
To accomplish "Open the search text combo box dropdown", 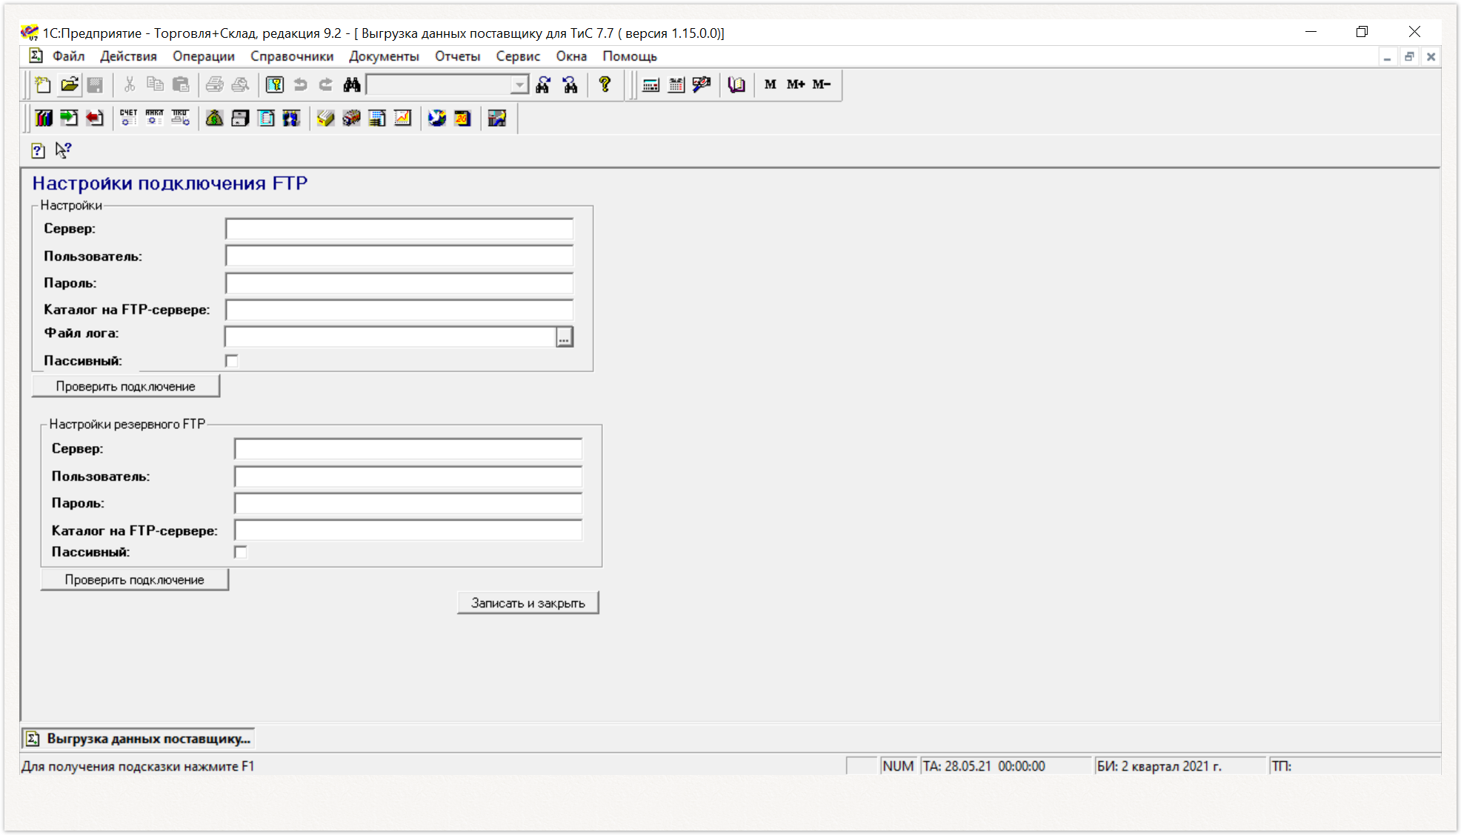I will click(x=520, y=85).
